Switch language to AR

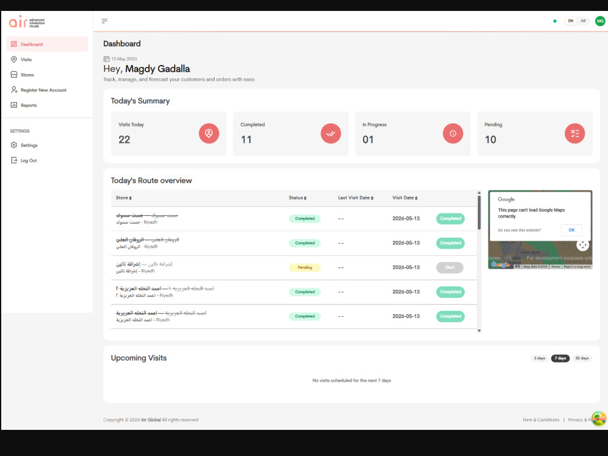583,21
